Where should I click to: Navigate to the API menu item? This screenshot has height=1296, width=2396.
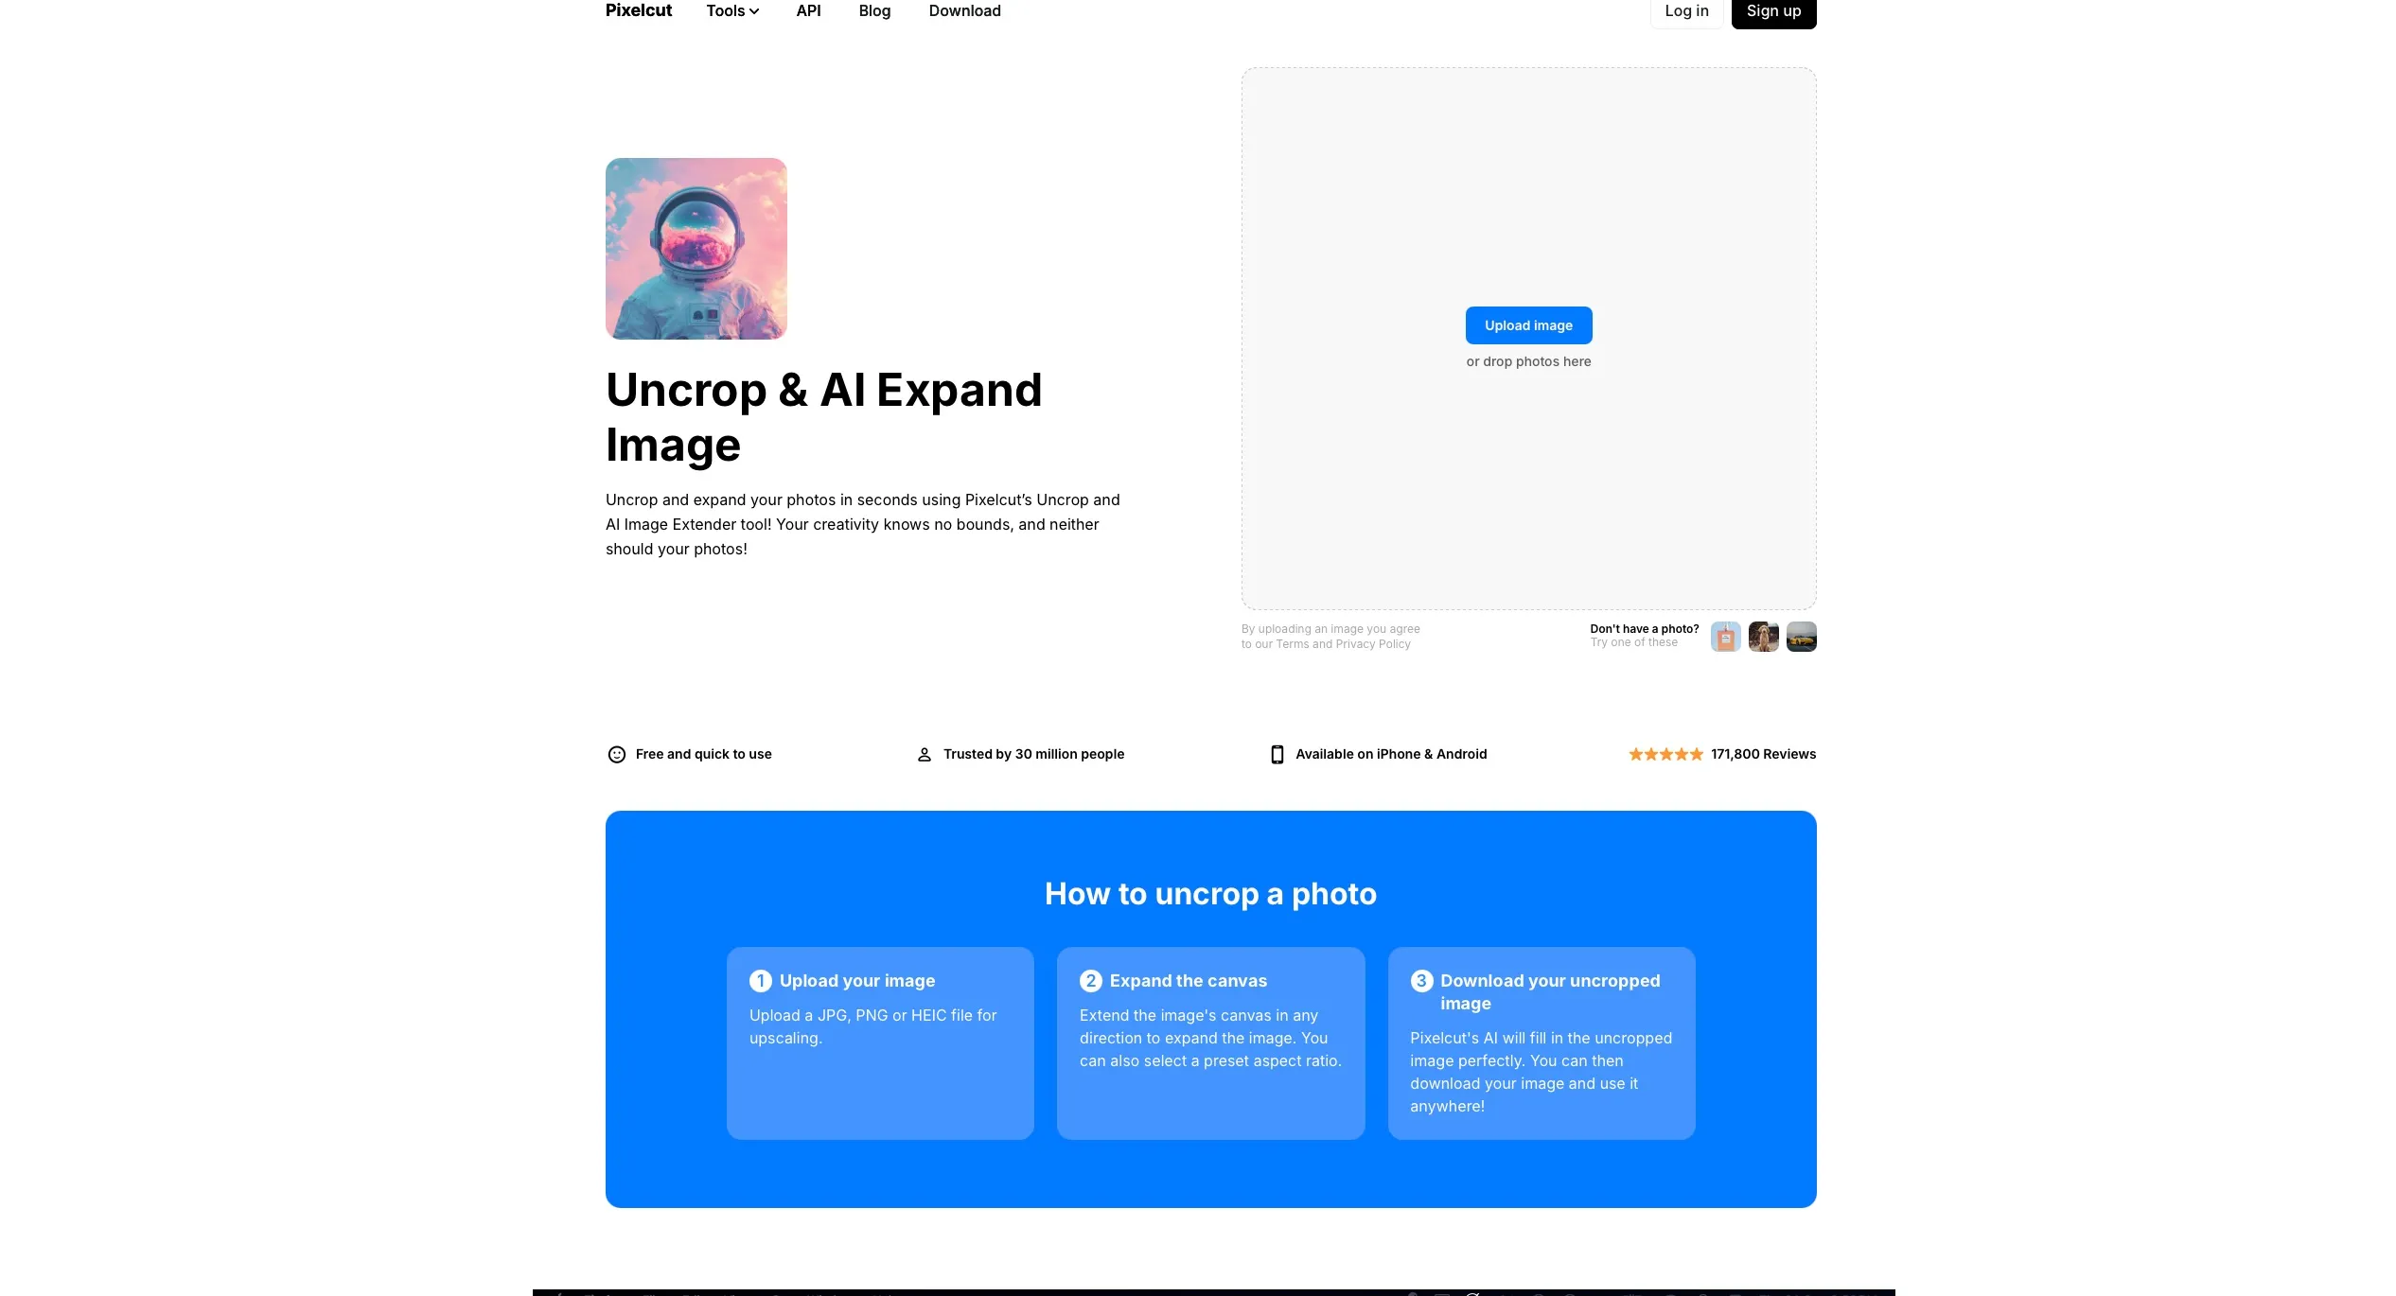[808, 11]
